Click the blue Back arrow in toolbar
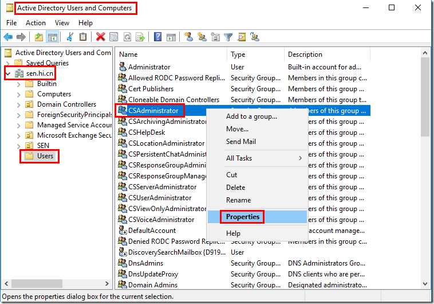This screenshot has height=304, width=434. [x=8, y=37]
